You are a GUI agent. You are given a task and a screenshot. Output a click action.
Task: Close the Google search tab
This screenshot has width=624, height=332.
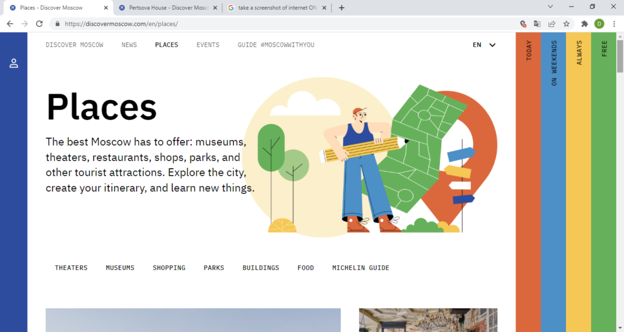point(324,7)
